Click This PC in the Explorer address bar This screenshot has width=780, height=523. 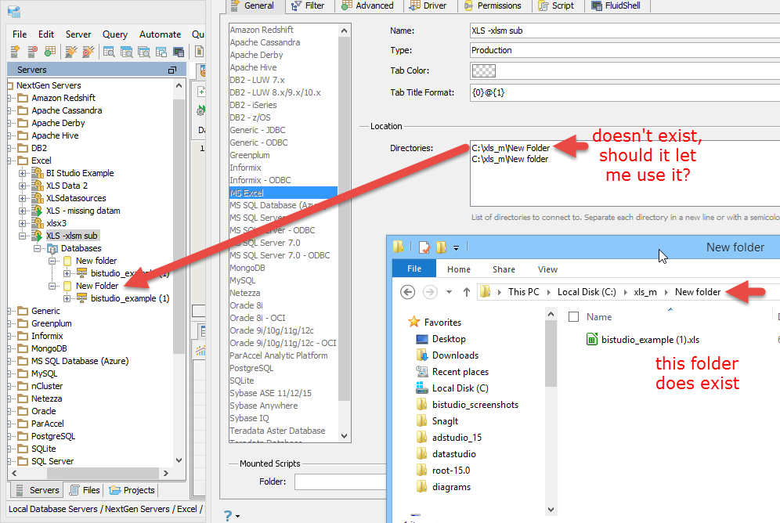coord(523,292)
